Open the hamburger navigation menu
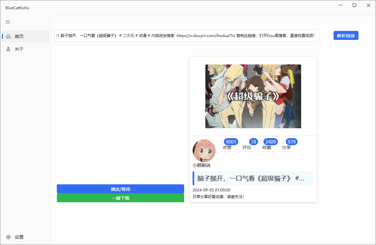 pos(8,22)
